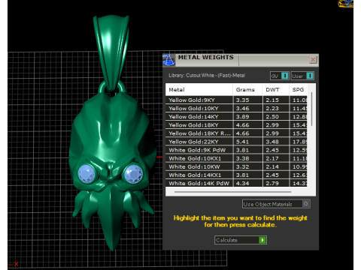Select the Yellow Gold:22KY row
361x270 pixels.
coord(236,142)
